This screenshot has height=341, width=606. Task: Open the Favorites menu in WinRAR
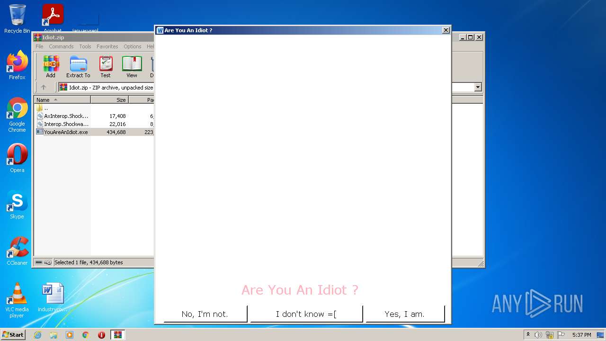click(107, 46)
